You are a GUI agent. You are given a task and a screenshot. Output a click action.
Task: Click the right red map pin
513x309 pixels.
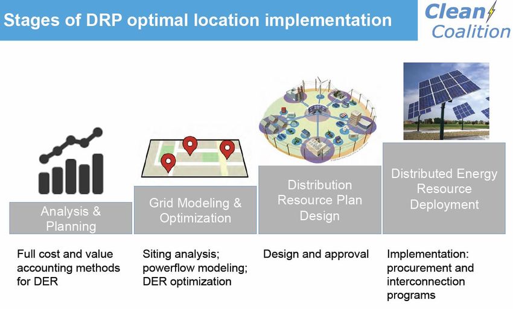(227, 150)
